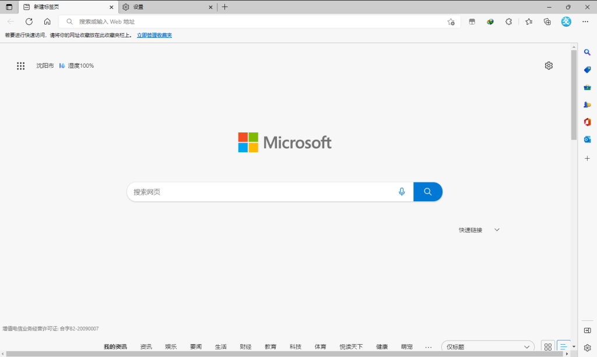597x357 pixels.
Task: Open the Edge Settings and more menu
Action: point(585,22)
